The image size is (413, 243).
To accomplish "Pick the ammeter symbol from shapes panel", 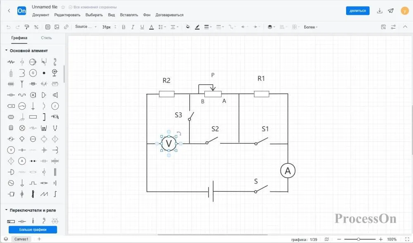I will [x=22, y=161].
